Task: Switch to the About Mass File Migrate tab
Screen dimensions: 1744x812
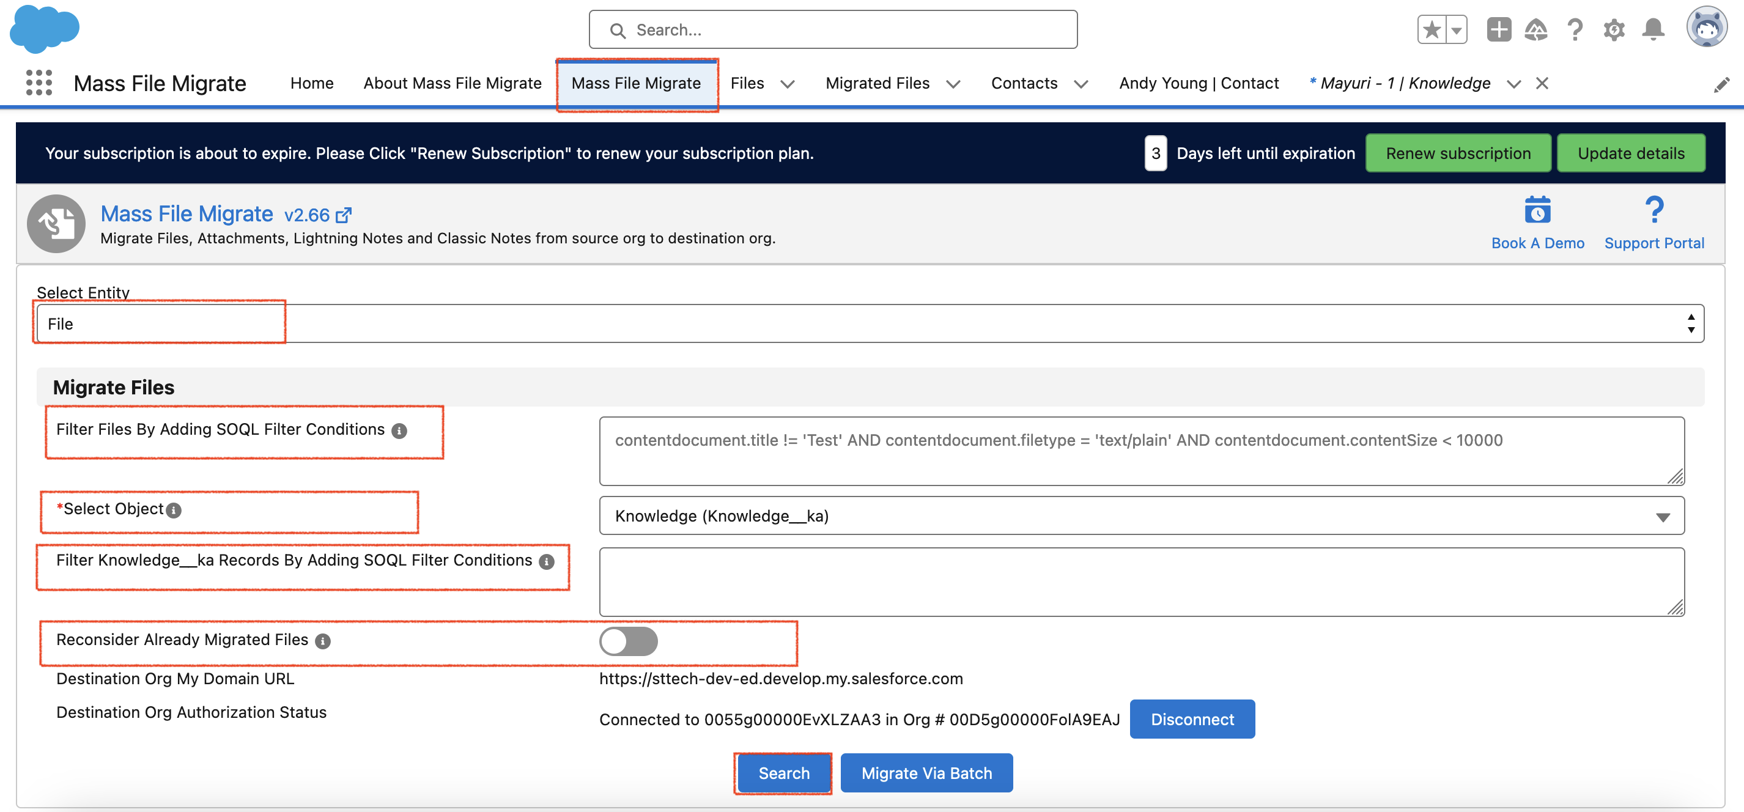Action: [453, 83]
